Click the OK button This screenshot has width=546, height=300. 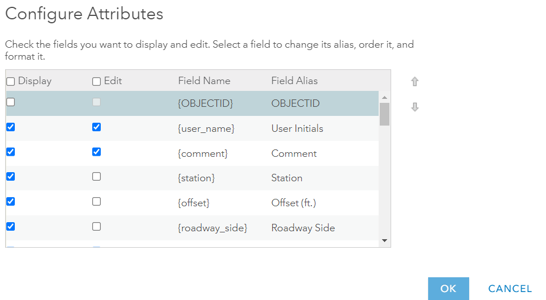click(x=448, y=289)
